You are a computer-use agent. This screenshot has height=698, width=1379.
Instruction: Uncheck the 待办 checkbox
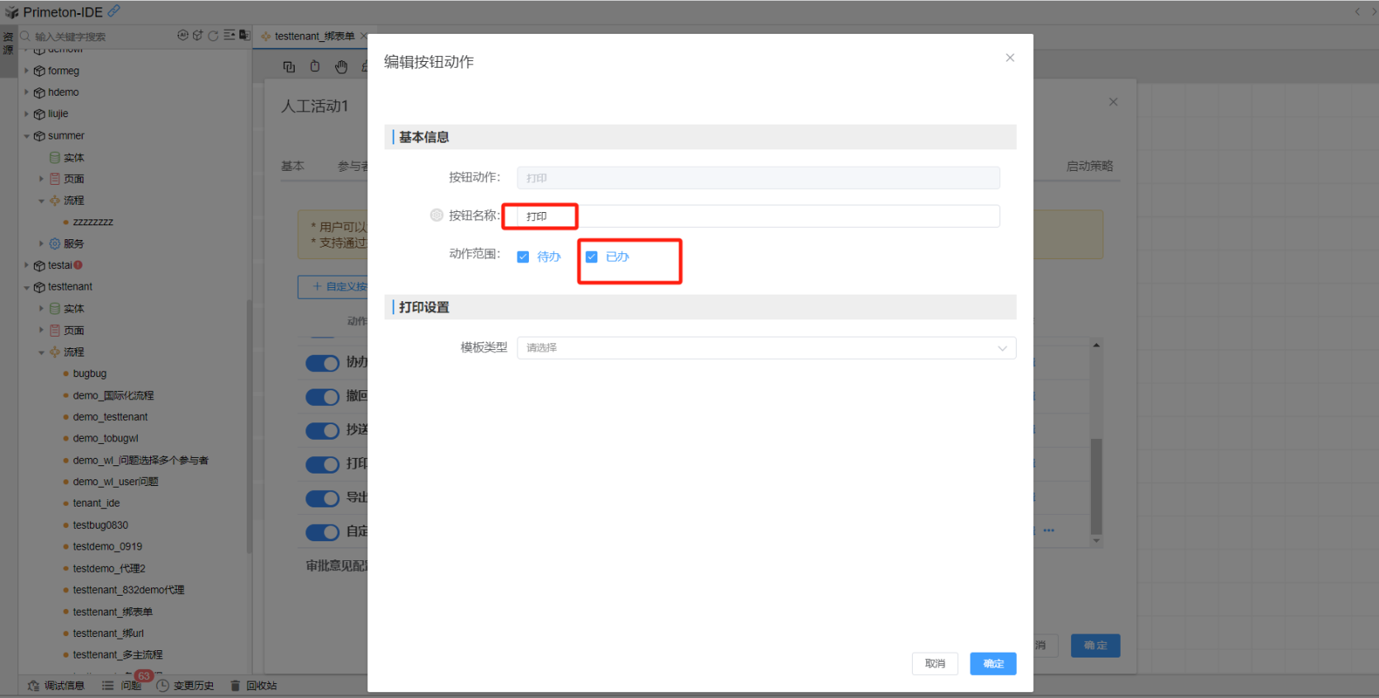tap(523, 257)
